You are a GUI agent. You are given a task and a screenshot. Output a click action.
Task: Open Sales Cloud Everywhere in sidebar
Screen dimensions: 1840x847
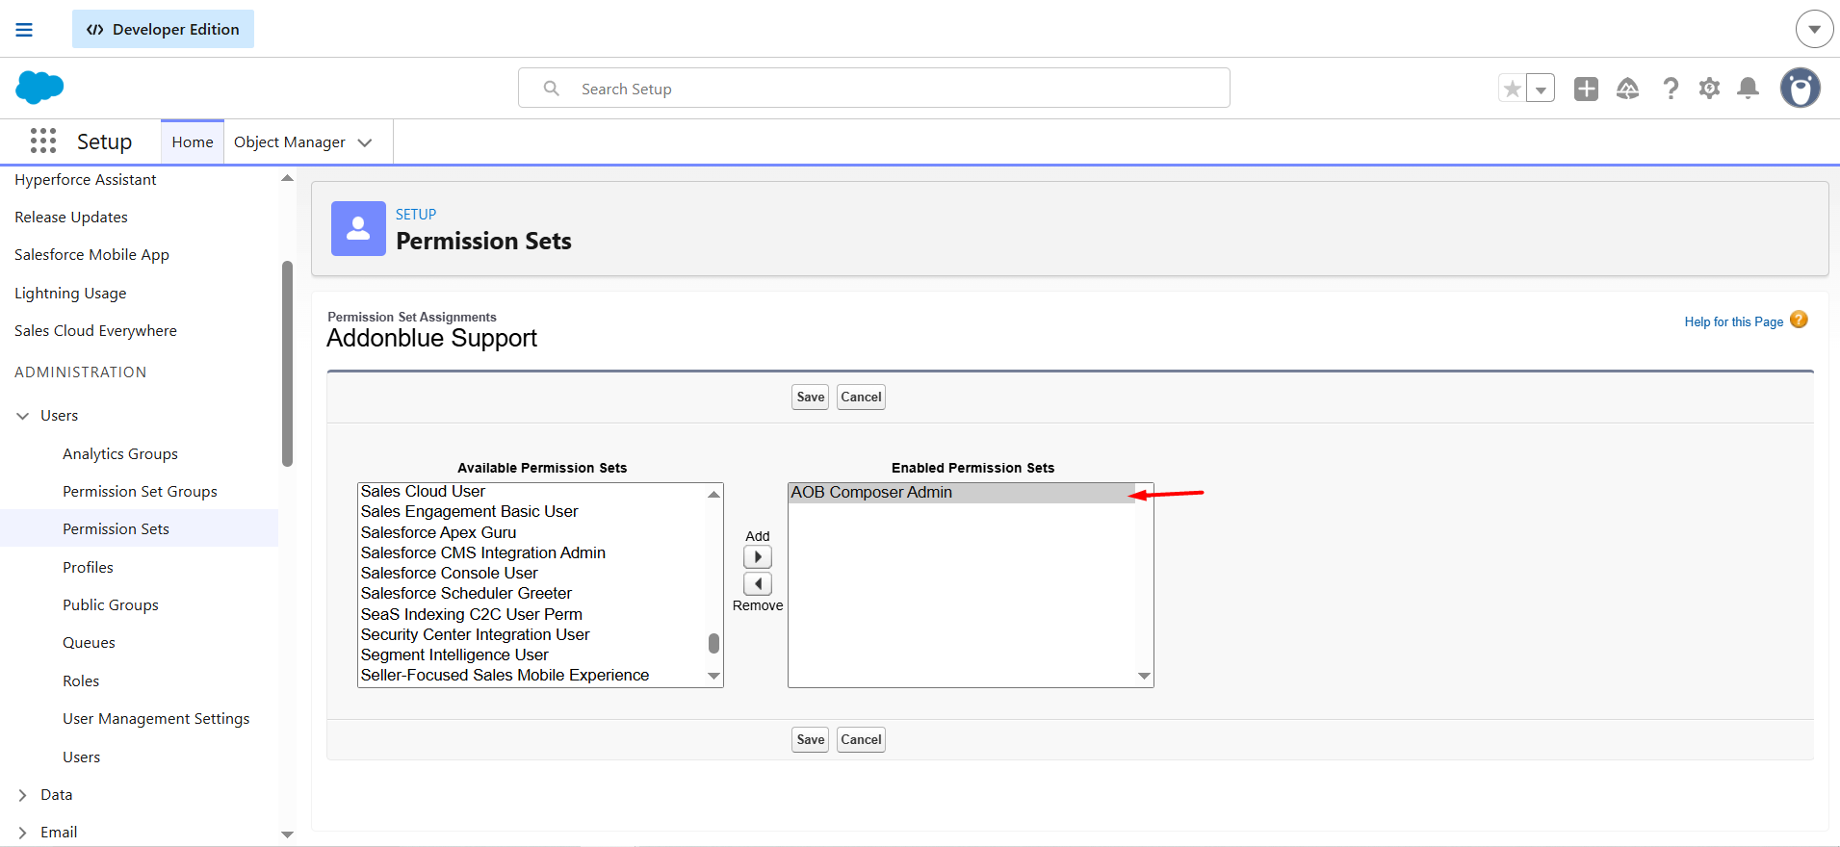click(95, 331)
